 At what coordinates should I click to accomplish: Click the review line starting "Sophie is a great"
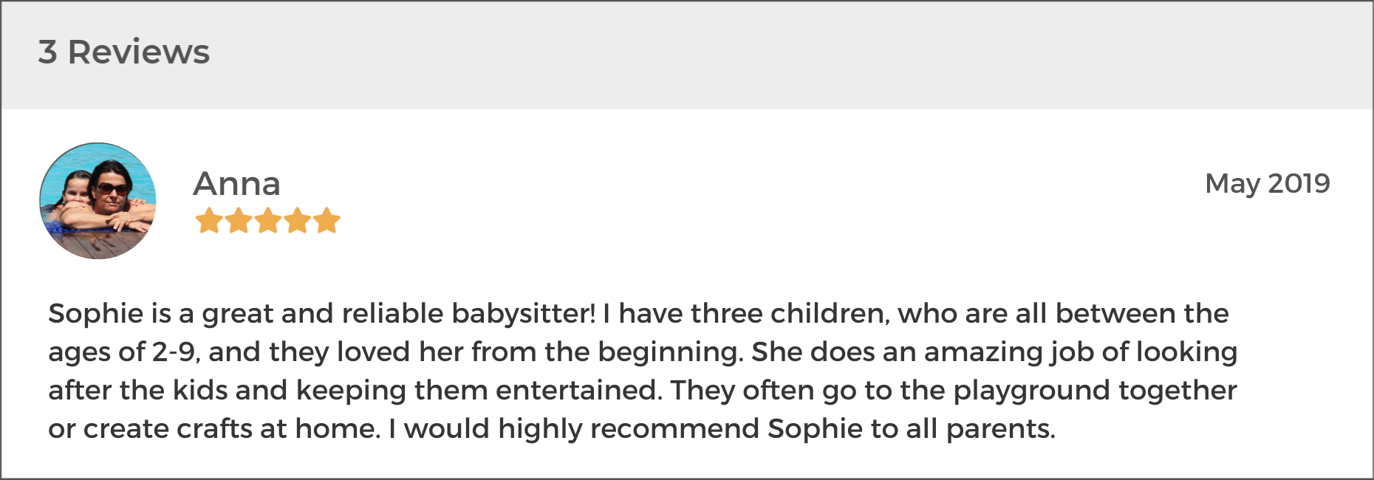click(x=638, y=314)
